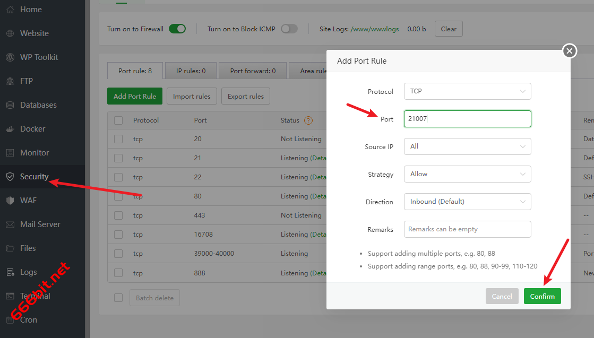Switch to the Port forward tab
The height and width of the screenshot is (338, 594).
click(x=253, y=71)
